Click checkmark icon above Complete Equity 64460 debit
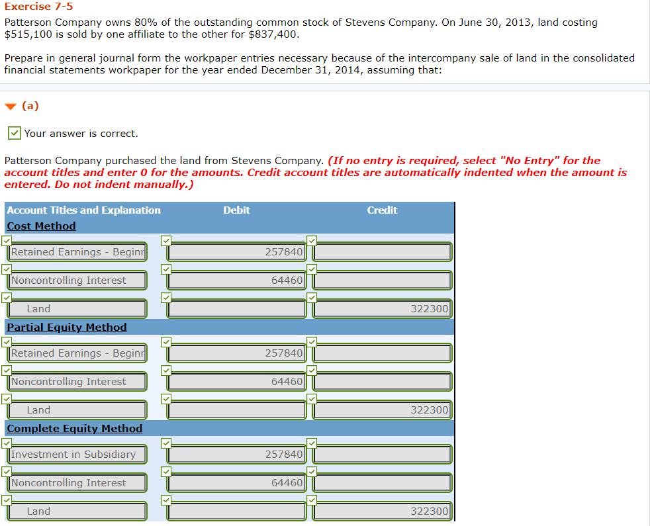 pos(166,472)
